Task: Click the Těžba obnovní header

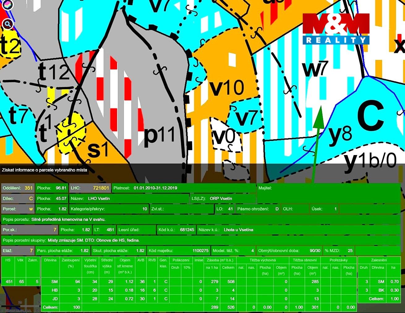Action: coord(305,260)
